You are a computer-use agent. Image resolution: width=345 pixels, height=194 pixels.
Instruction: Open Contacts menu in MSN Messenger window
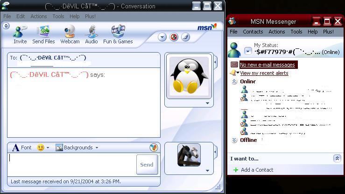tap(253, 32)
